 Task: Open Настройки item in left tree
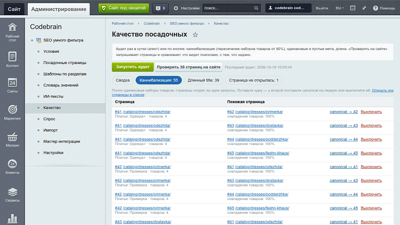[53, 153]
